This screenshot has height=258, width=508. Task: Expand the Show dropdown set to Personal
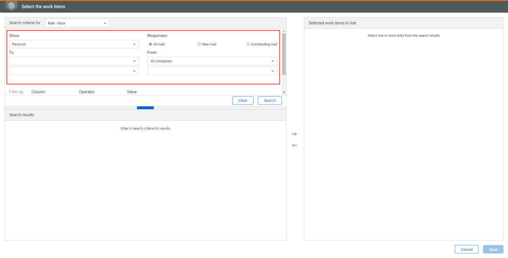[x=74, y=44]
